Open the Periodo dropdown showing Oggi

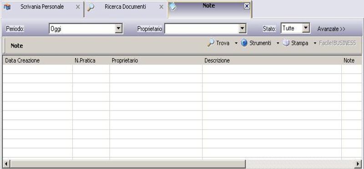119,29
